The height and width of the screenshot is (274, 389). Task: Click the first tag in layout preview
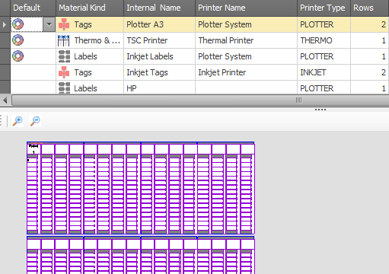coord(33,149)
